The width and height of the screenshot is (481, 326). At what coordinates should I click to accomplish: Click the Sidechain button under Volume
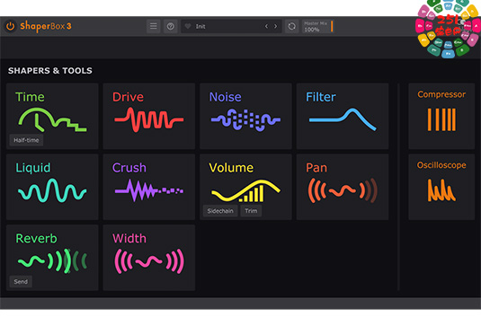(220, 211)
